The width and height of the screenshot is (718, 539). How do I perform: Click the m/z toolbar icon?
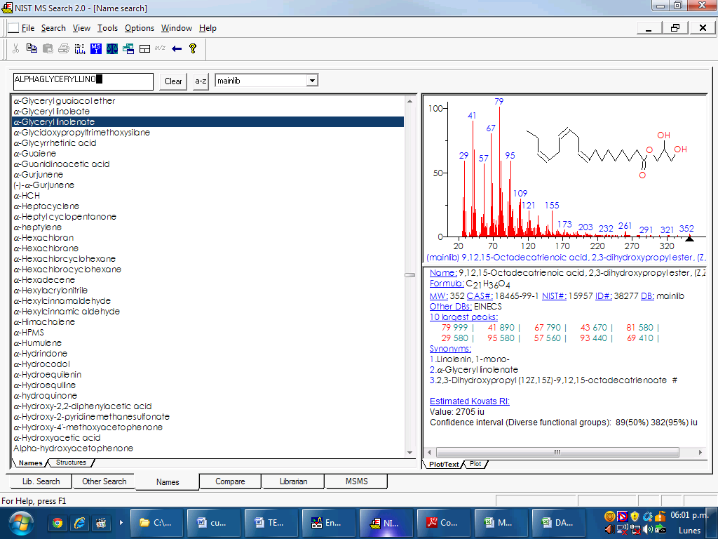(160, 48)
